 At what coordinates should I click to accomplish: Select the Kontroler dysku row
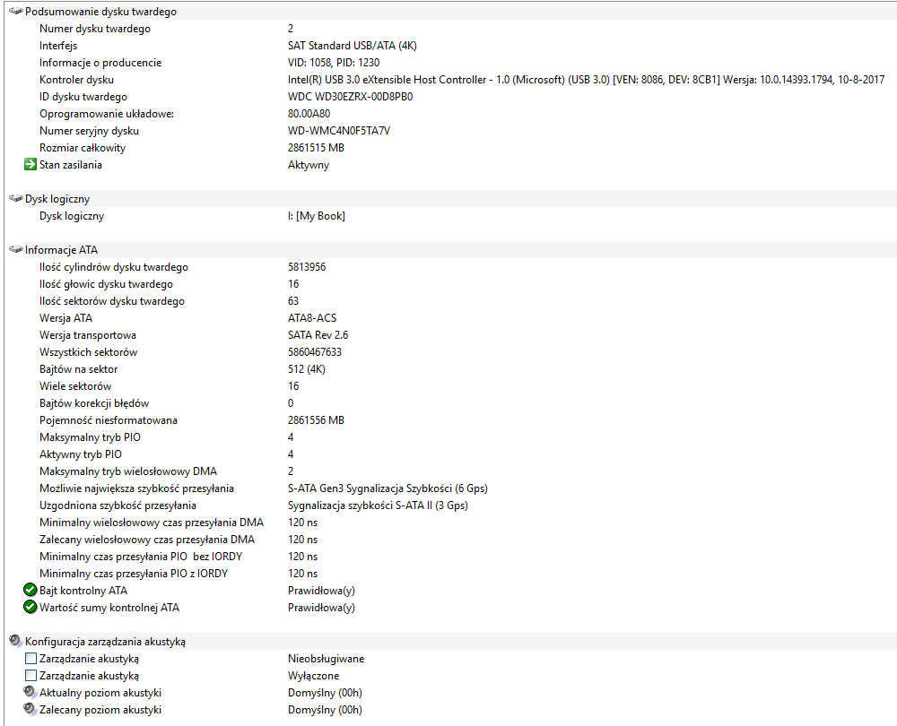(x=451, y=80)
